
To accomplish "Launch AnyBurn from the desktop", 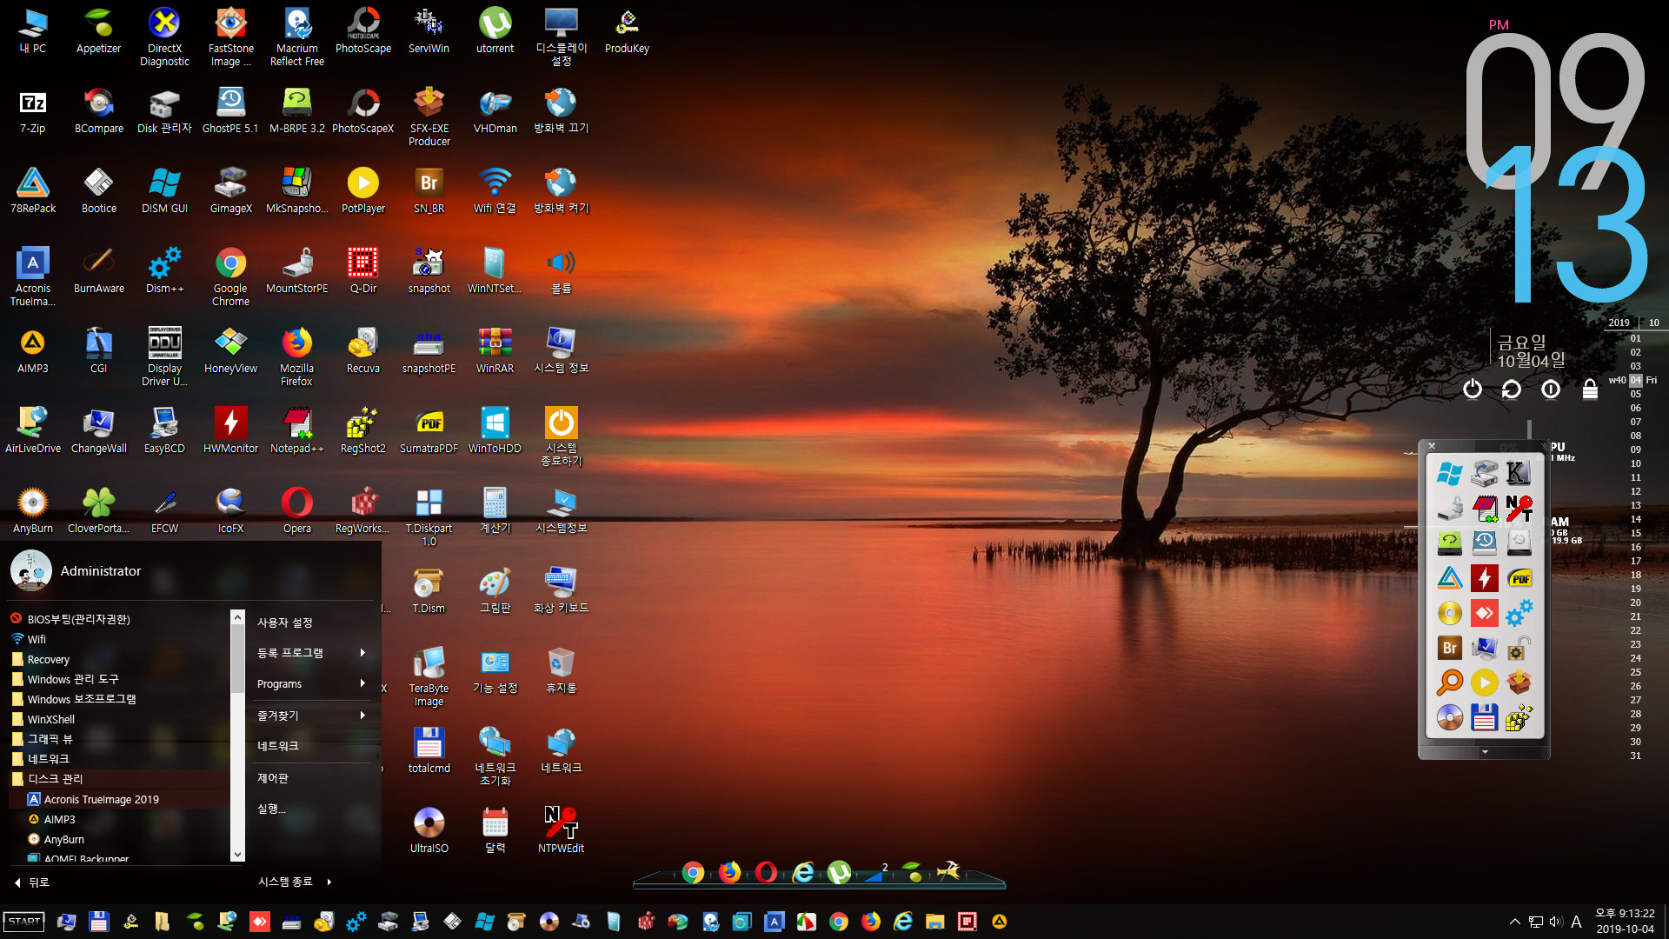I will tap(32, 511).
